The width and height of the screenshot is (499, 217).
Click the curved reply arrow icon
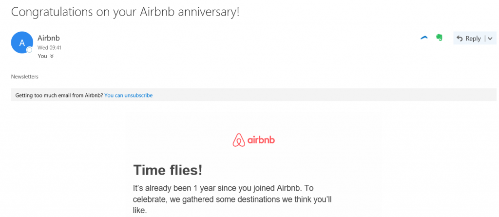coord(460,39)
